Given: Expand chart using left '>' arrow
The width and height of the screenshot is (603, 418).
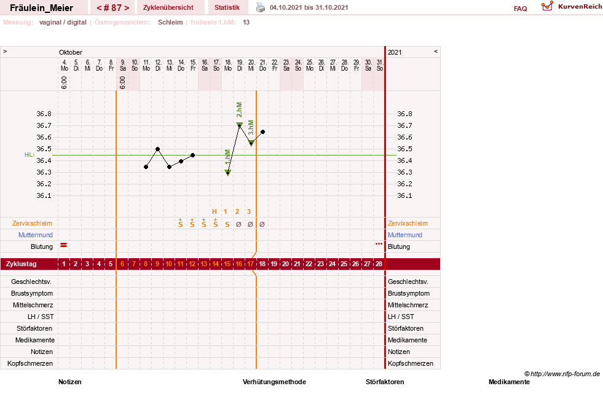Looking at the screenshot, I should click(x=5, y=51).
